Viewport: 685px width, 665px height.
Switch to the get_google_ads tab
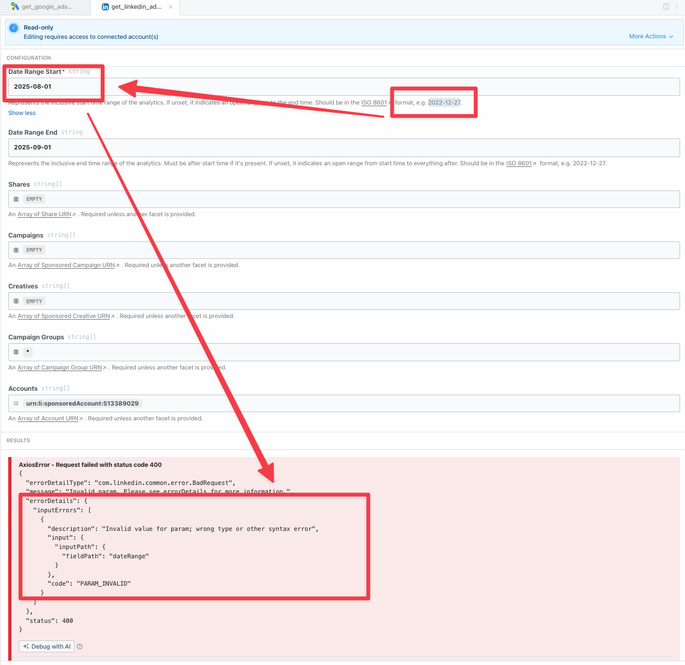coord(43,7)
